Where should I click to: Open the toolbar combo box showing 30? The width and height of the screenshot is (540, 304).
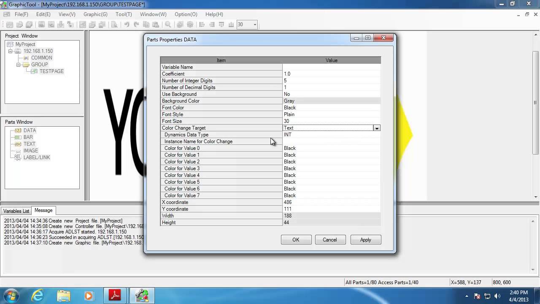click(247, 24)
